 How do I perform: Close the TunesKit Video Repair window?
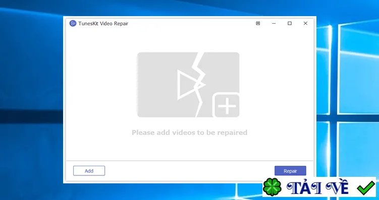305,23
